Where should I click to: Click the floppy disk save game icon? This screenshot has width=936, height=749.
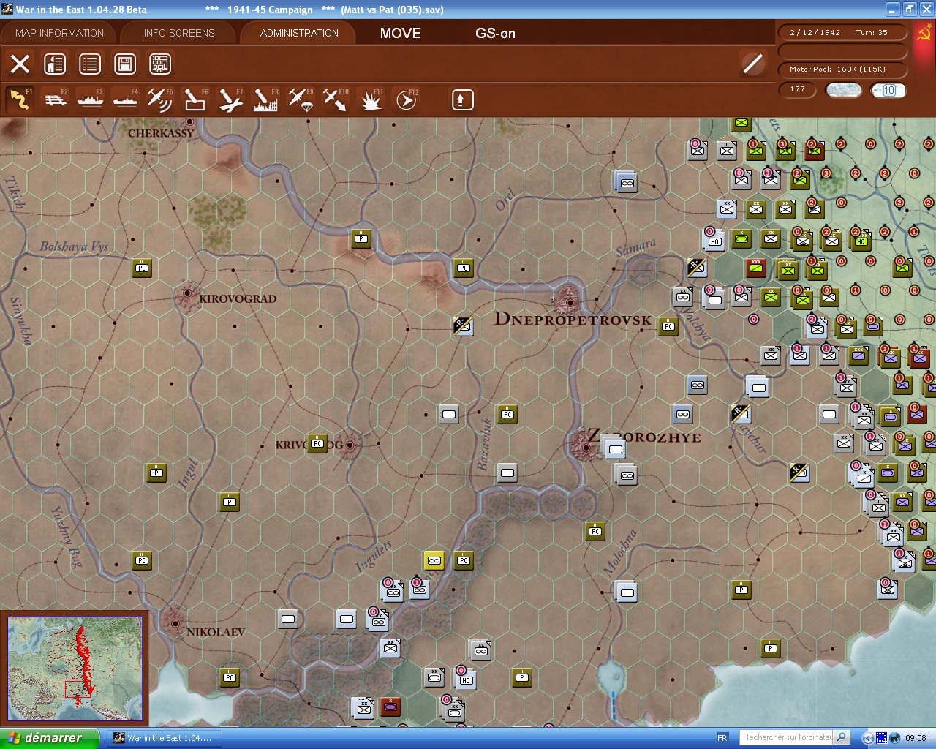(125, 64)
